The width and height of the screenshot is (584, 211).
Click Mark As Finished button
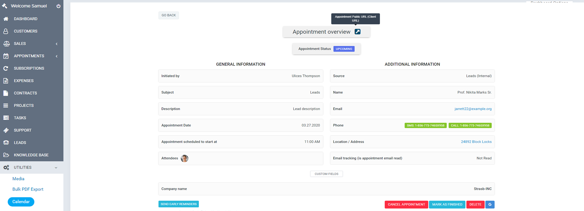tap(447, 205)
